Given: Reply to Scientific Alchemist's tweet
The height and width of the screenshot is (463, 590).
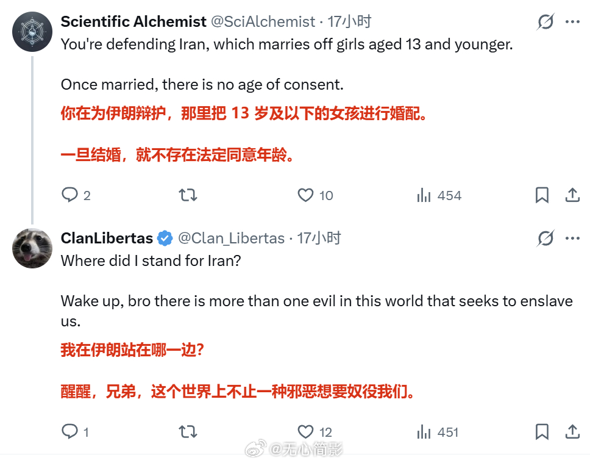Looking at the screenshot, I should [68, 195].
